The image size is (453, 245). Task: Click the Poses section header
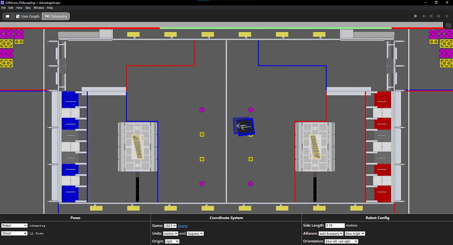click(75, 218)
